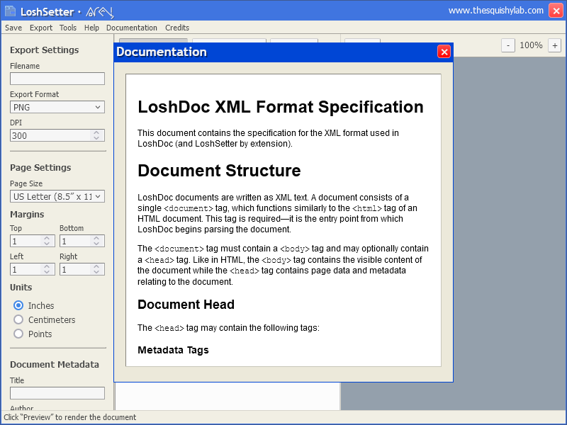567x425 pixels.
Task: Click the www.thesquishylab.com link
Action: 495,11
